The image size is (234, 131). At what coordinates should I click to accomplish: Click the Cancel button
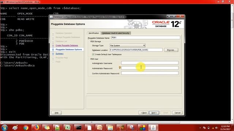(x=177, y=113)
